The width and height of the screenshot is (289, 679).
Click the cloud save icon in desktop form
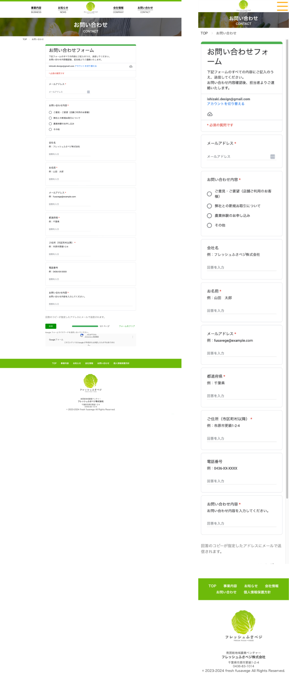[x=131, y=66]
